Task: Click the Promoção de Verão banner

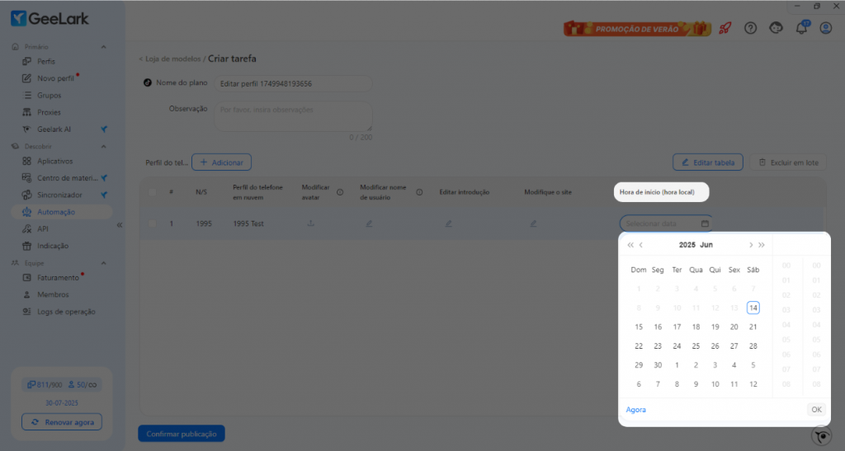Action: 637,29
